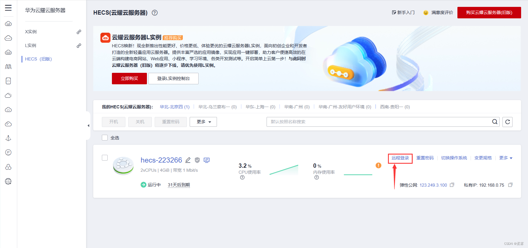Expand the toolbar 更多 dropdown
The width and height of the screenshot is (528, 248).
pyautogui.click(x=203, y=122)
